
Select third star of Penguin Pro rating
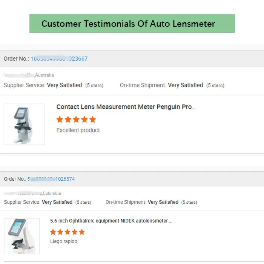point(76,120)
